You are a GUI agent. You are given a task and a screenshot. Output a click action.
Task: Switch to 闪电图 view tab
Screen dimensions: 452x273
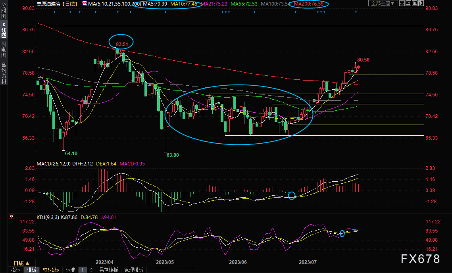pos(4,49)
